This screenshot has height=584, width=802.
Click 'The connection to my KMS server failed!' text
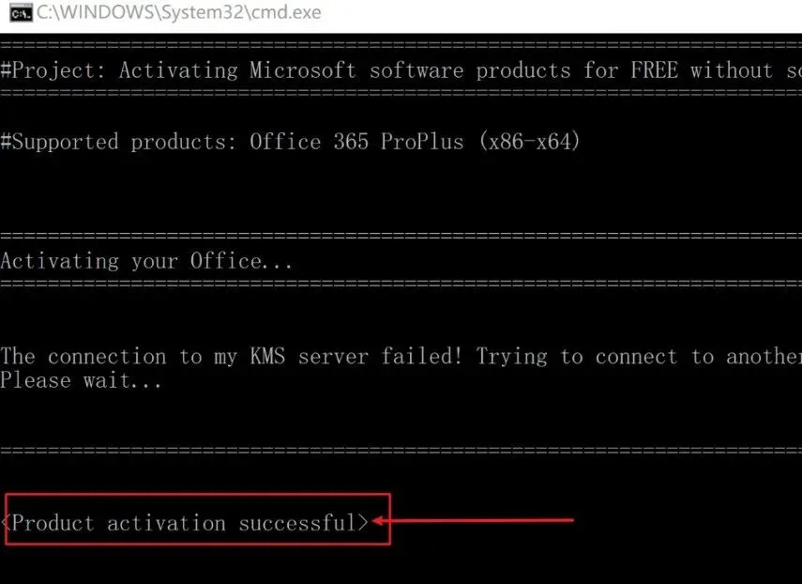tap(233, 357)
